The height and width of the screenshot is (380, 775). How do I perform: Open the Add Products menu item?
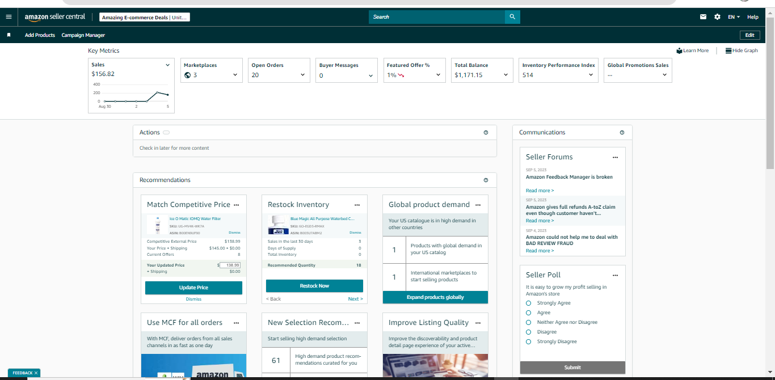click(40, 35)
